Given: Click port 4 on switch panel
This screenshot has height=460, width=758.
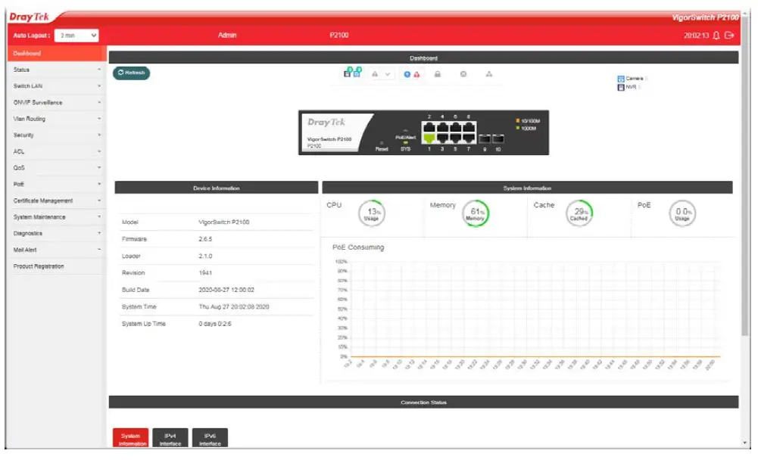Looking at the screenshot, I should point(442,128).
